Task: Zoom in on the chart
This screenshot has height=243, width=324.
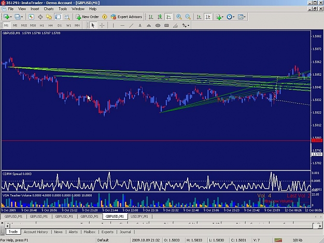Action: click(x=179, y=17)
